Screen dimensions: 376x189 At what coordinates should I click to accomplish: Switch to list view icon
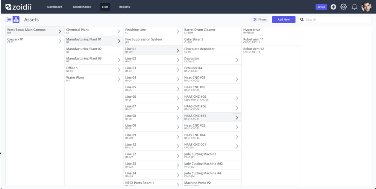coord(9,20)
